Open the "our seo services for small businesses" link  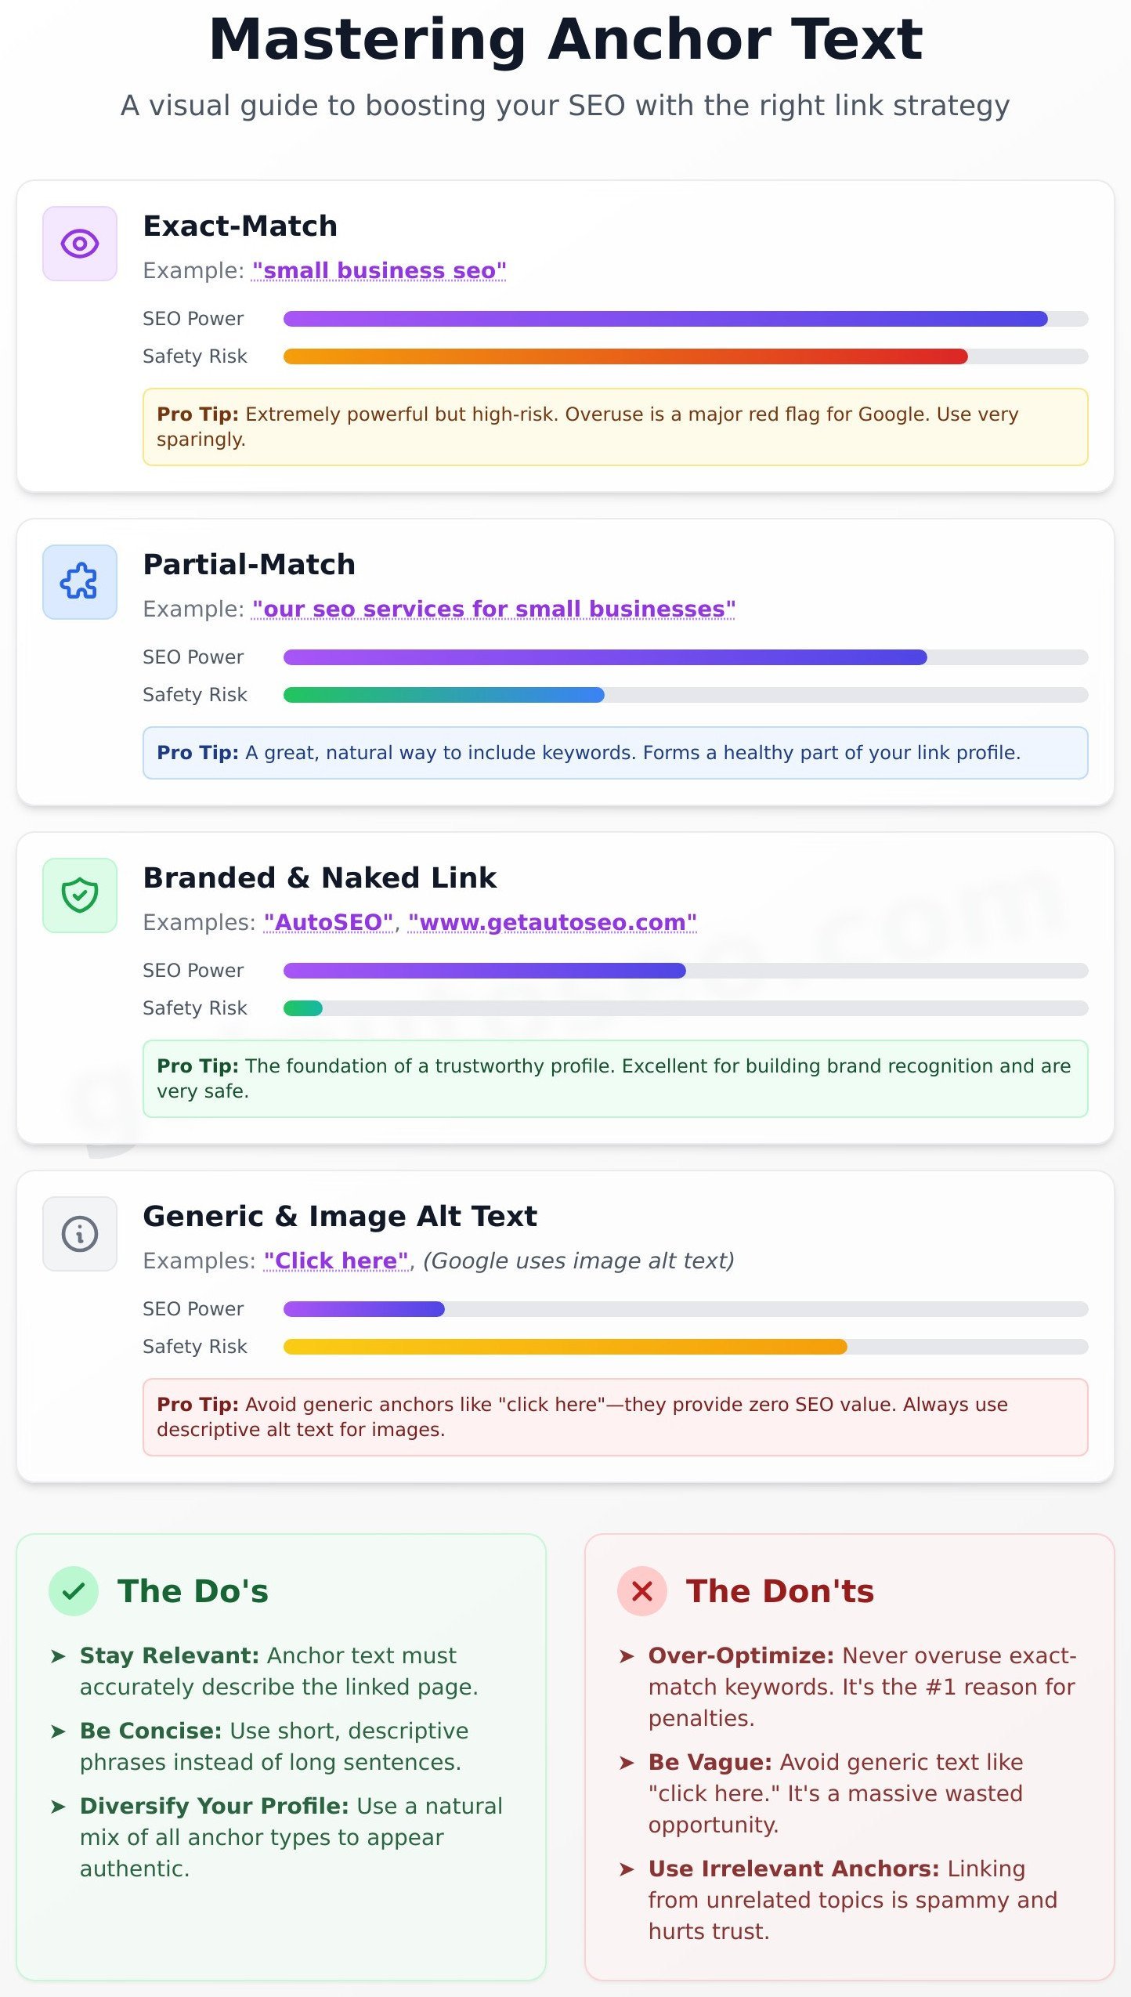coord(493,610)
